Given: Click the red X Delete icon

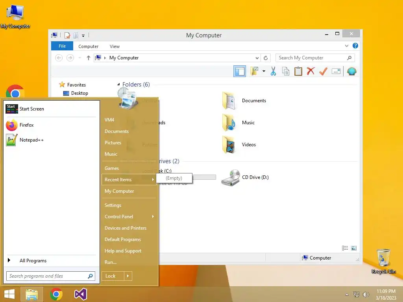Looking at the screenshot, I should pos(311,71).
